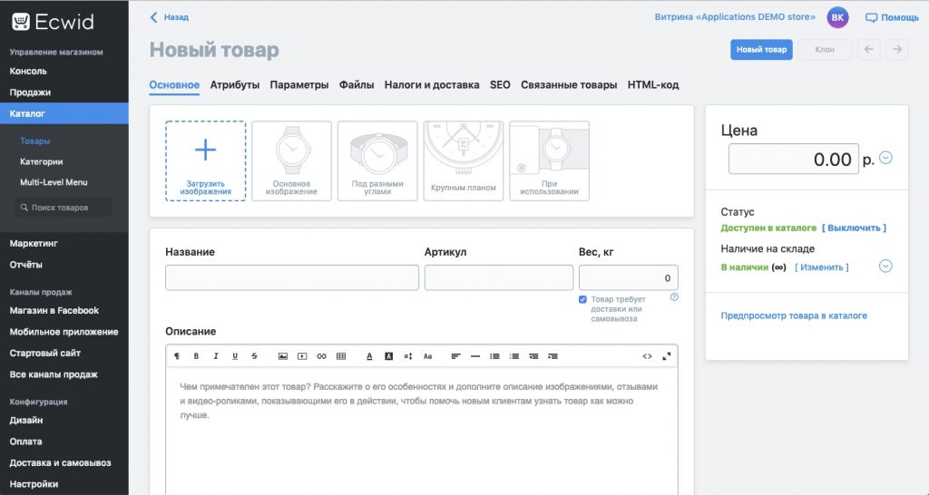The width and height of the screenshot is (929, 495).
Task: Click the plus upload images tile
Action: (206, 161)
